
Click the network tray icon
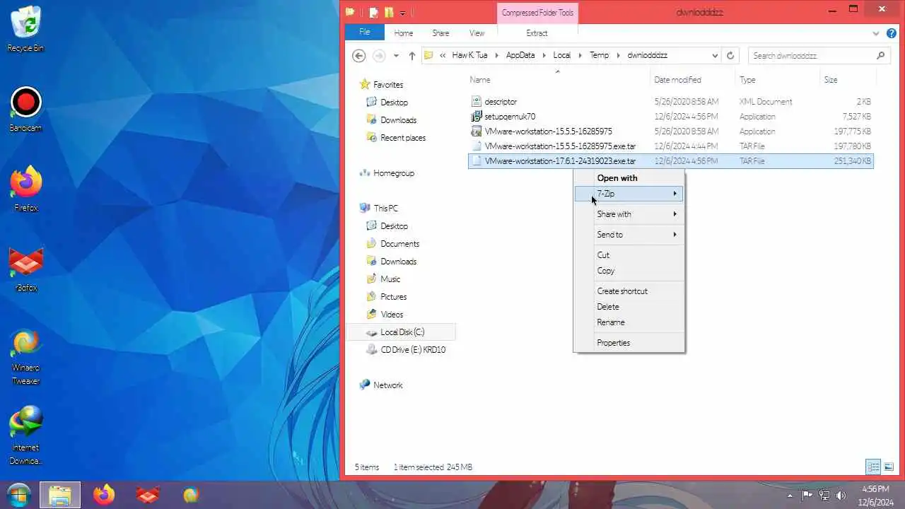click(824, 496)
